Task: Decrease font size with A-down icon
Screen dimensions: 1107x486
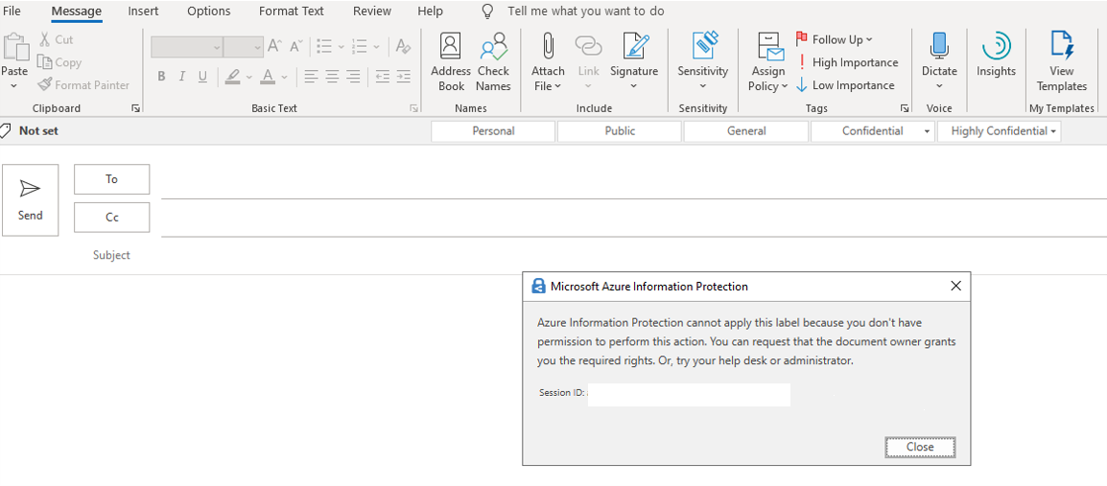Action: tap(296, 47)
